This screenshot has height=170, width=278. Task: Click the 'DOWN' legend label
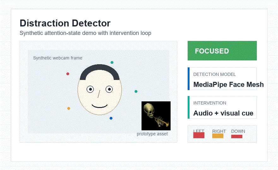click(x=238, y=131)
